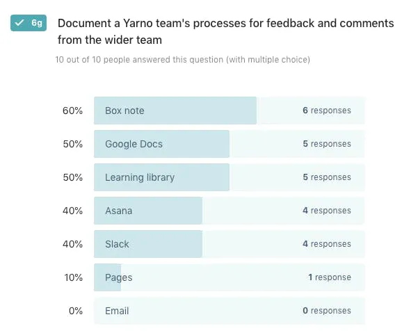
Task: Select the Learning library bar
Action: pos(230,177)
